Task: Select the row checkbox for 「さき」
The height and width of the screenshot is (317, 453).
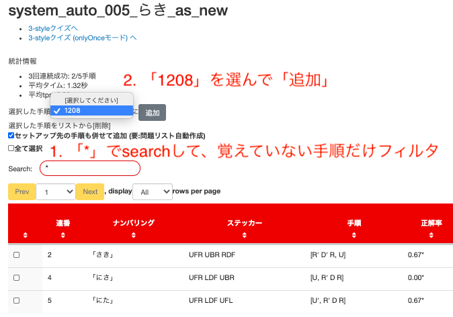Action: [17, 255]
